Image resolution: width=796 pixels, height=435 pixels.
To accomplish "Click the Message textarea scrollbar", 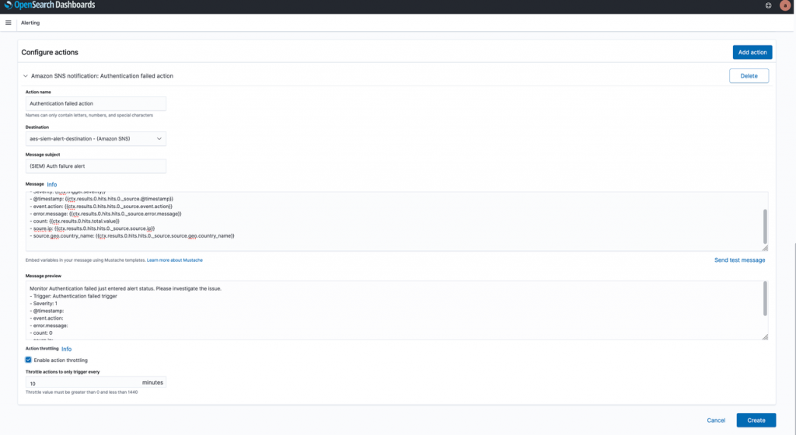I will pos(765,227).
